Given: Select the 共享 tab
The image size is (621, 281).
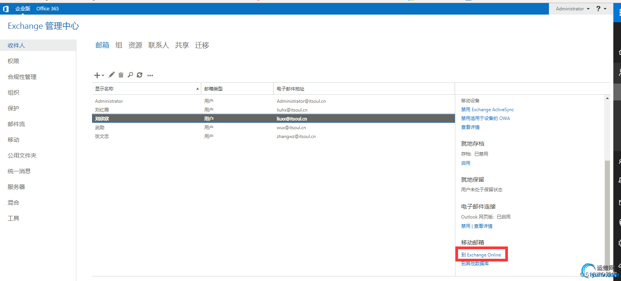Looking at the screenshot, I should (182, 45).
